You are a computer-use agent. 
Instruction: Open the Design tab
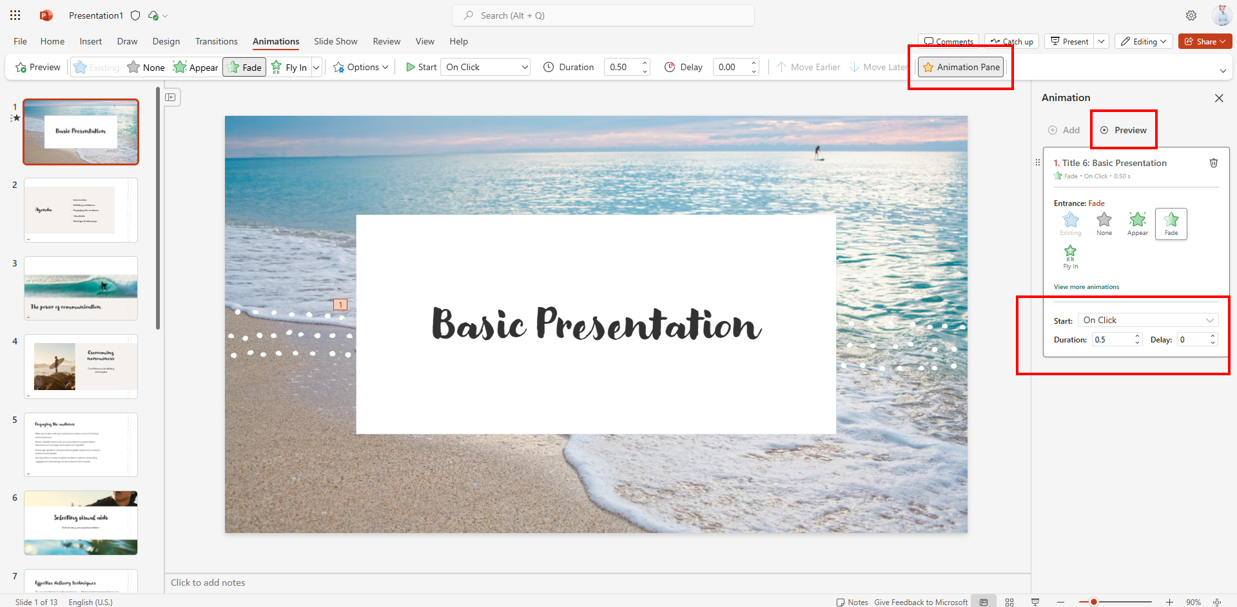166,41
